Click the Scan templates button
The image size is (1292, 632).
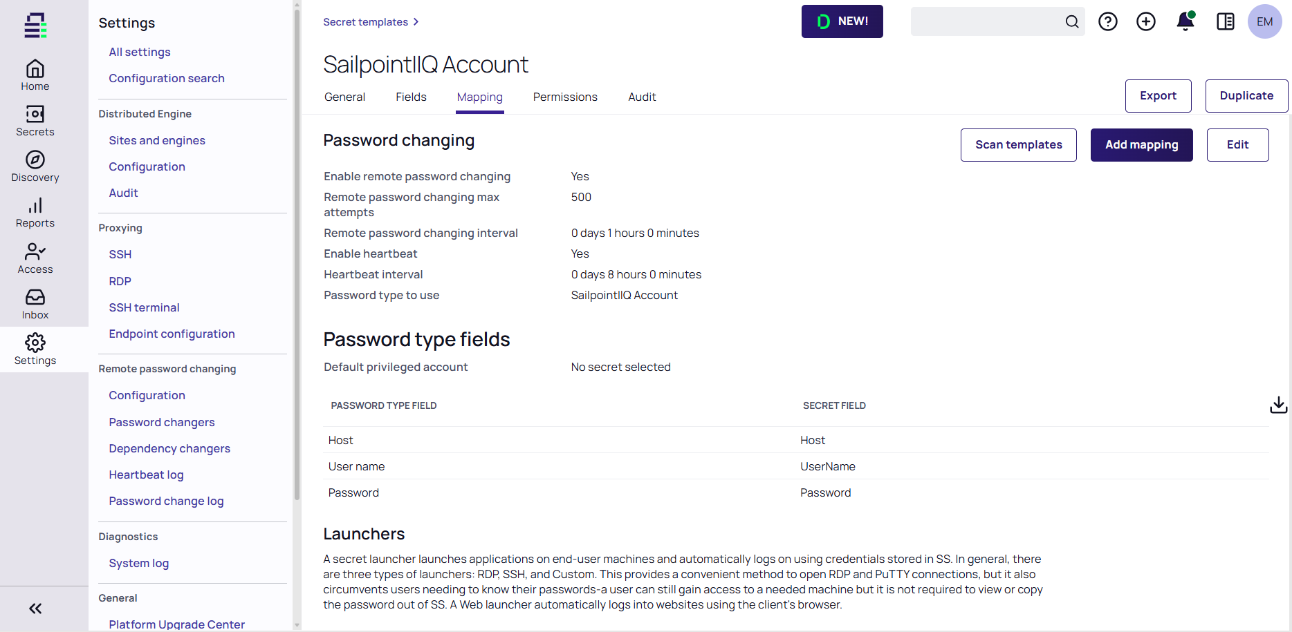click(x=1018, y=145)
